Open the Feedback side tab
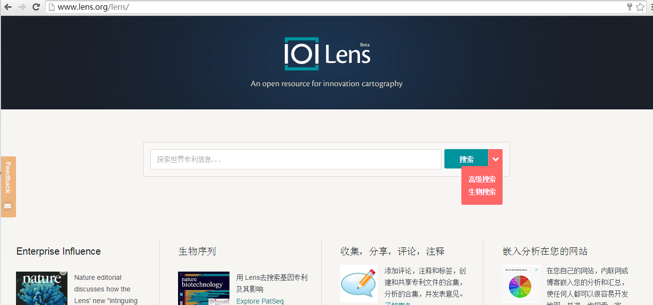Image resolution: width=653 pixels, height=305 pixels. (x=8, y=186)
